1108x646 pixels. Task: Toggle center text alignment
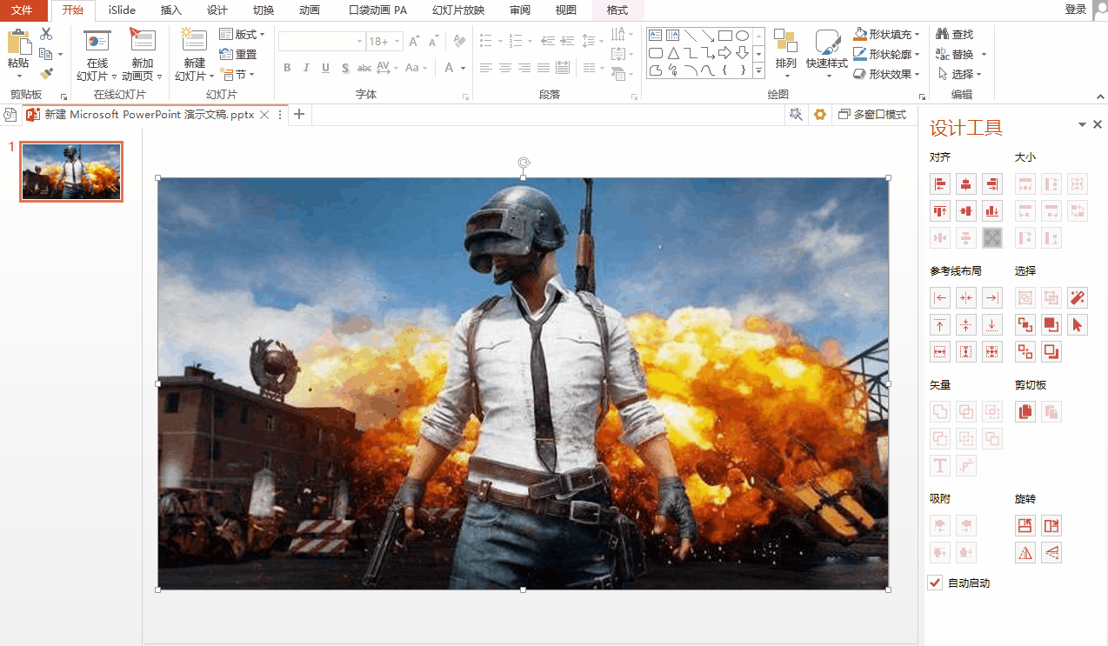coord(504,68)
